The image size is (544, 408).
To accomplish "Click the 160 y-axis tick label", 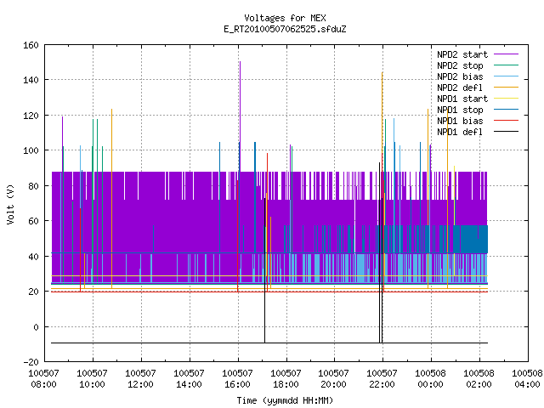I will (x=31, y=45).
